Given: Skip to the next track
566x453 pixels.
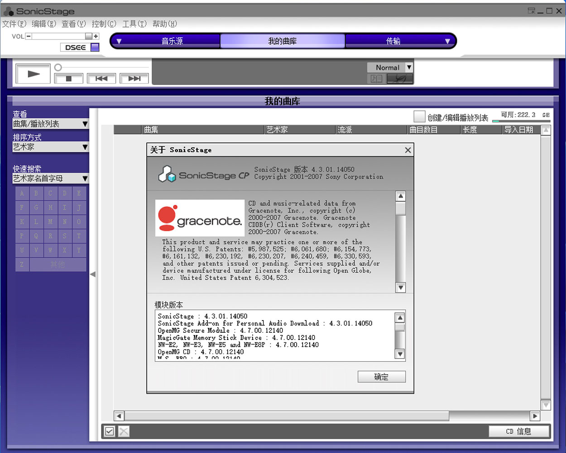Looking at the screenshot, I should pos(134,79).
